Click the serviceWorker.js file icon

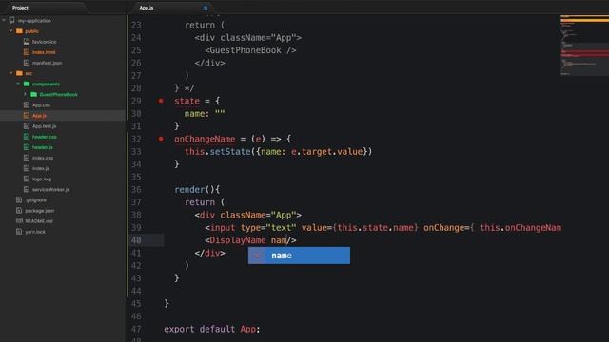[x=26, y=190]
